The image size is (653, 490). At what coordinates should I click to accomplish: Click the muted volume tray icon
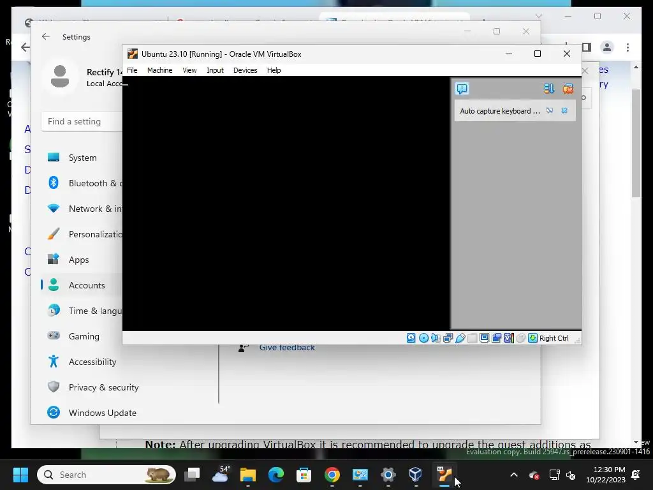click(x=571, y=475)
